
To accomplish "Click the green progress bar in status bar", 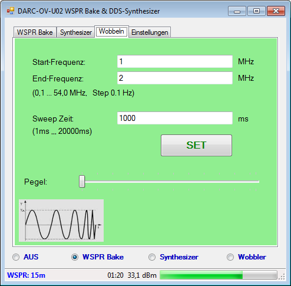I will [x=219, y=275].
